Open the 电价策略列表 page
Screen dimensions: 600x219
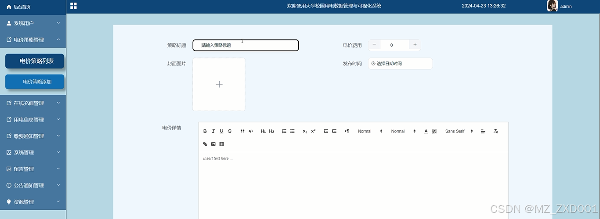pos(35,61)
